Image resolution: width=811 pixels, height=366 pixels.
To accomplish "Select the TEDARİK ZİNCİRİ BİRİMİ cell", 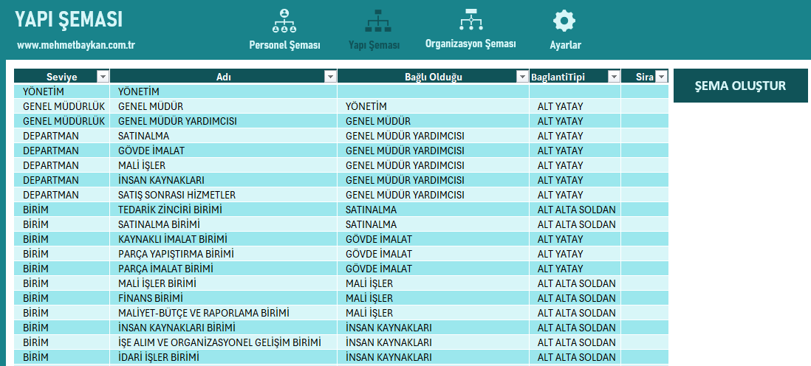I will [x=224, y=210].
